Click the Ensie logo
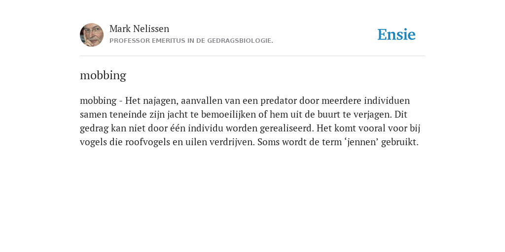 [397, 34]
